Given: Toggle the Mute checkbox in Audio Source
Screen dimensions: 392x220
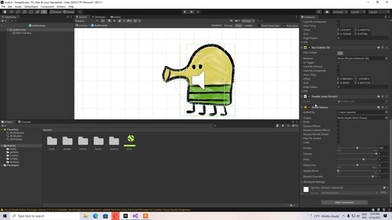Looking at the screenshot, I should click(x=339, y=122).
